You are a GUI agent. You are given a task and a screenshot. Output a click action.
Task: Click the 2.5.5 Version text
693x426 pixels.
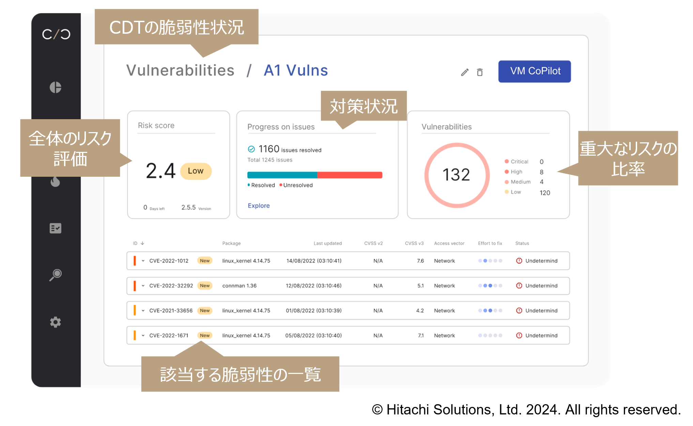[196, 207]
